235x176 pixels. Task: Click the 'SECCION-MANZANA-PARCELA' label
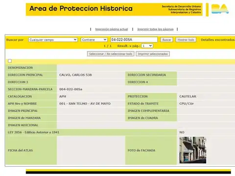[30, 89]
